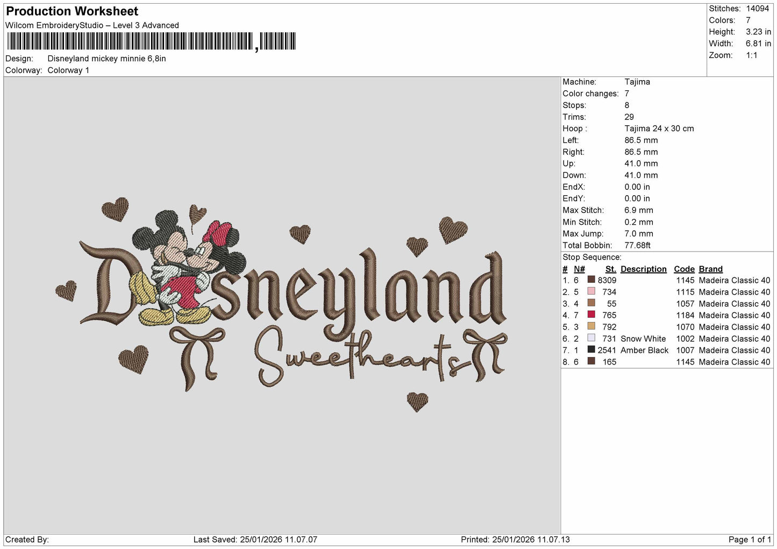Click the thread code 1057
Viewport: 777px width, 549px height.
pyautogui.click(x=686, y=304)
